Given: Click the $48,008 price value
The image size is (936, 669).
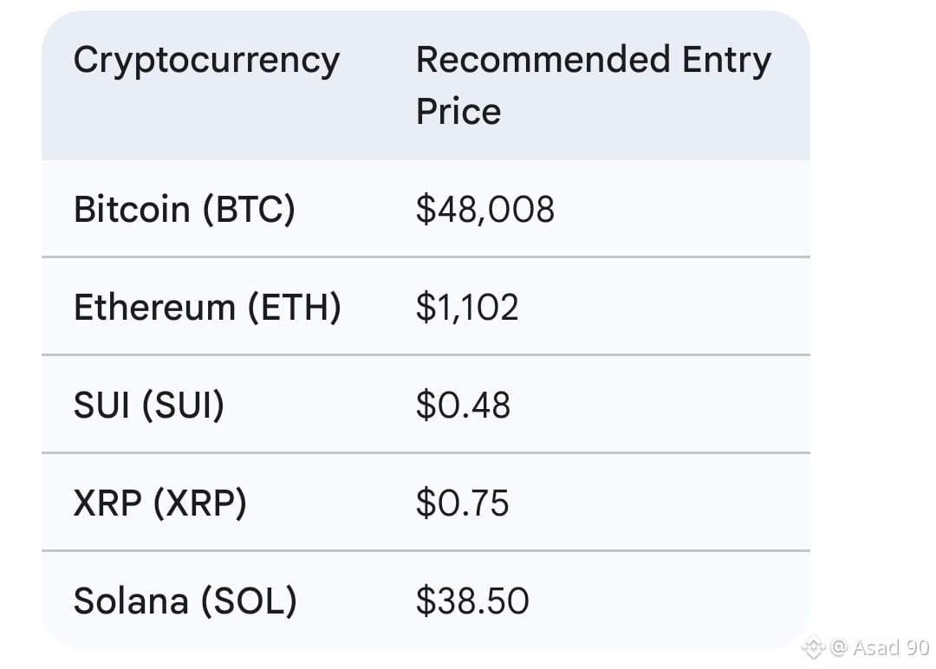Looking at the screenshot, I should 485,210.
